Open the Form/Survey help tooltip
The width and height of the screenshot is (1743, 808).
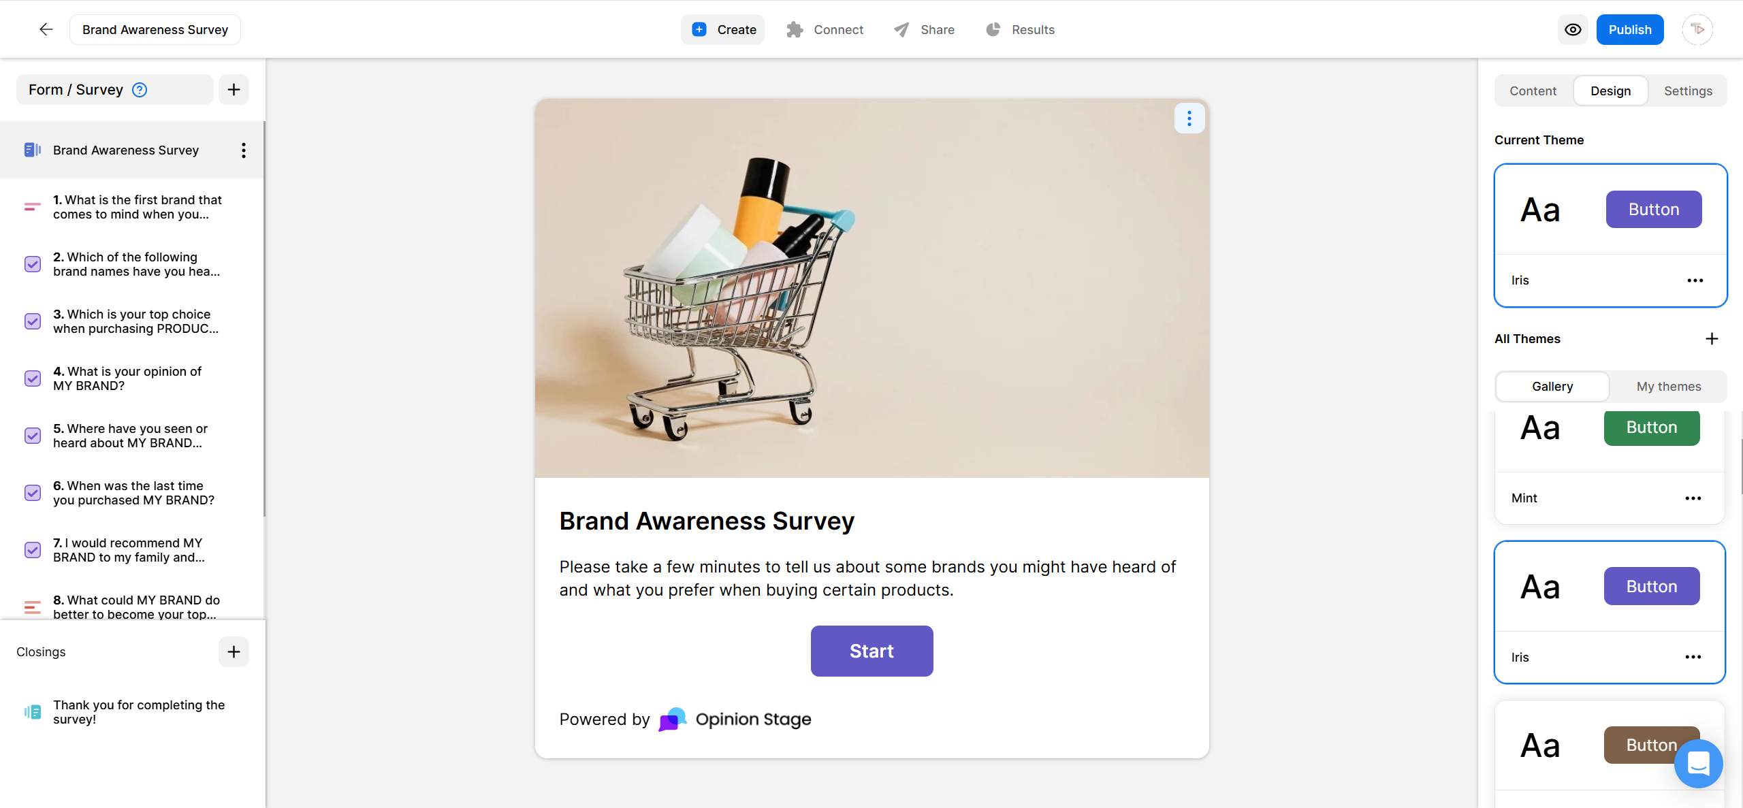point(139,89)
